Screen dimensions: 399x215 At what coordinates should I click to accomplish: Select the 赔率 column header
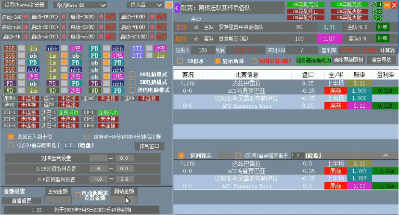coord(359,75)
